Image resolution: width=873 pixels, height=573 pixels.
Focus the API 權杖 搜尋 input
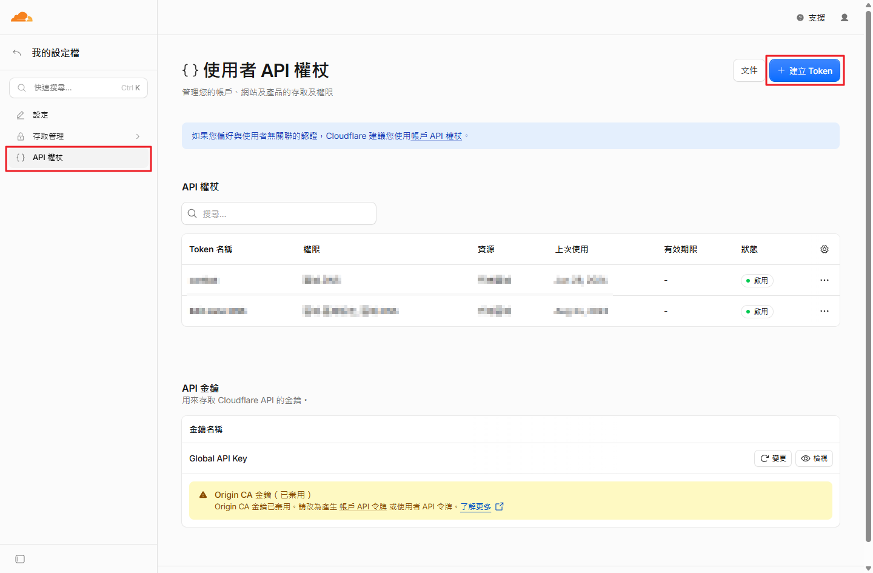[x=279, y=213]
